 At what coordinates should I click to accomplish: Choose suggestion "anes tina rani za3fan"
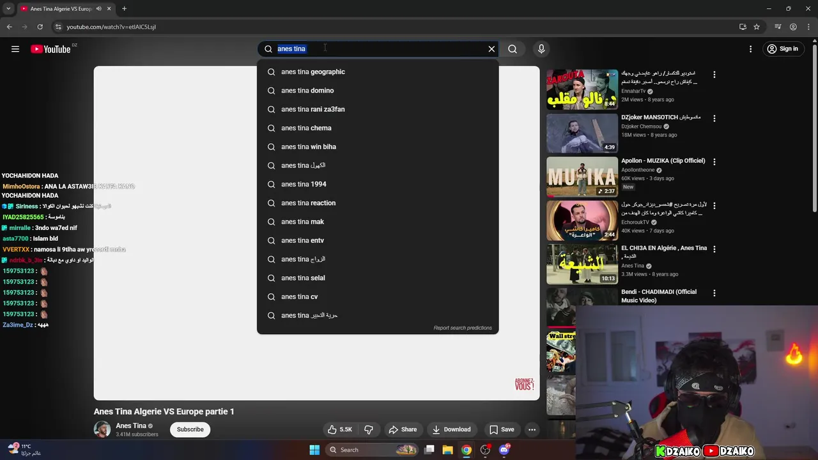pos(378,109)
